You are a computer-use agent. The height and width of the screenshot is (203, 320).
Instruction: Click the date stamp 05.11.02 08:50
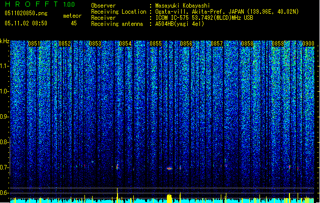point(26,23)
